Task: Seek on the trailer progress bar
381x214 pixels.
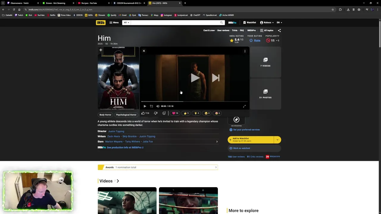Action: 195,102
